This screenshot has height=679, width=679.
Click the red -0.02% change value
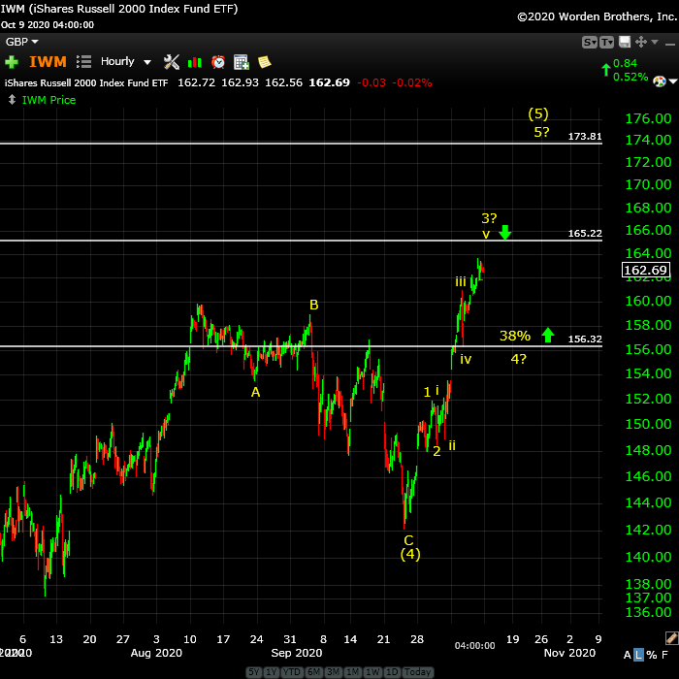(412, 82)
